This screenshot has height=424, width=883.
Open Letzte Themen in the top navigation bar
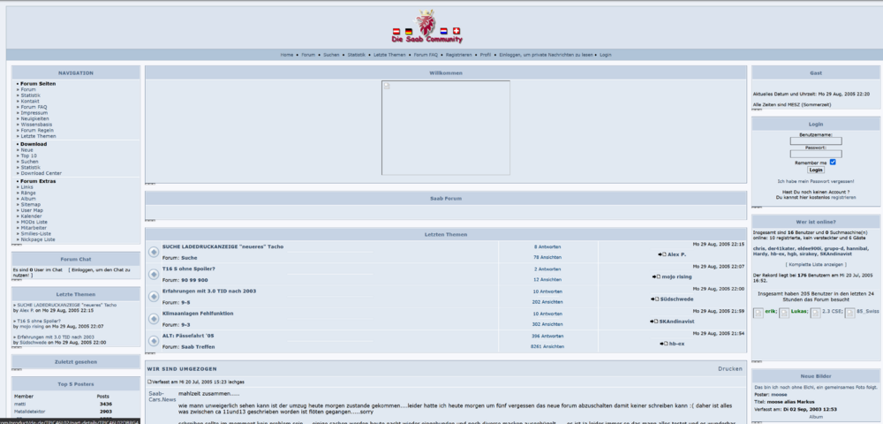[x=389, y=55]
